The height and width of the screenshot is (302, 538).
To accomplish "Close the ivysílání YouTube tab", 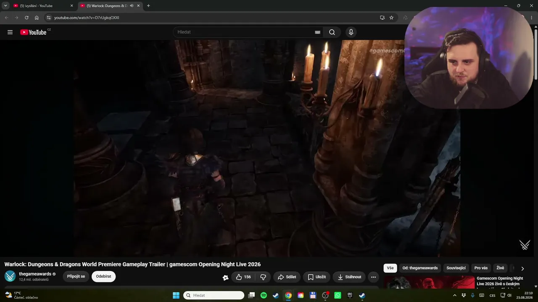I will coord(71,6).
